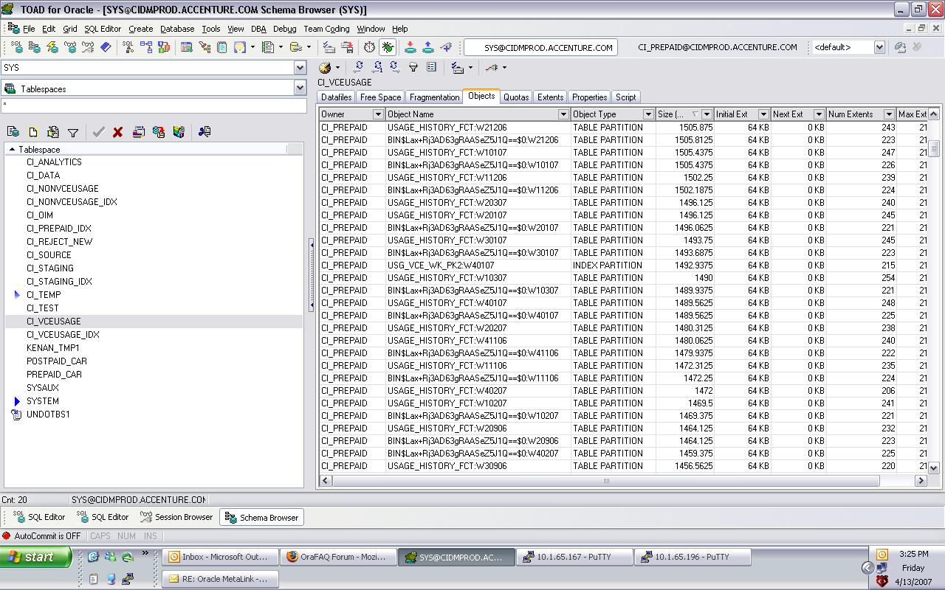This screenshot has width=945, height=590.
Task: Click the stopwatch timer toolbar icon
Action: click(369, 47)
